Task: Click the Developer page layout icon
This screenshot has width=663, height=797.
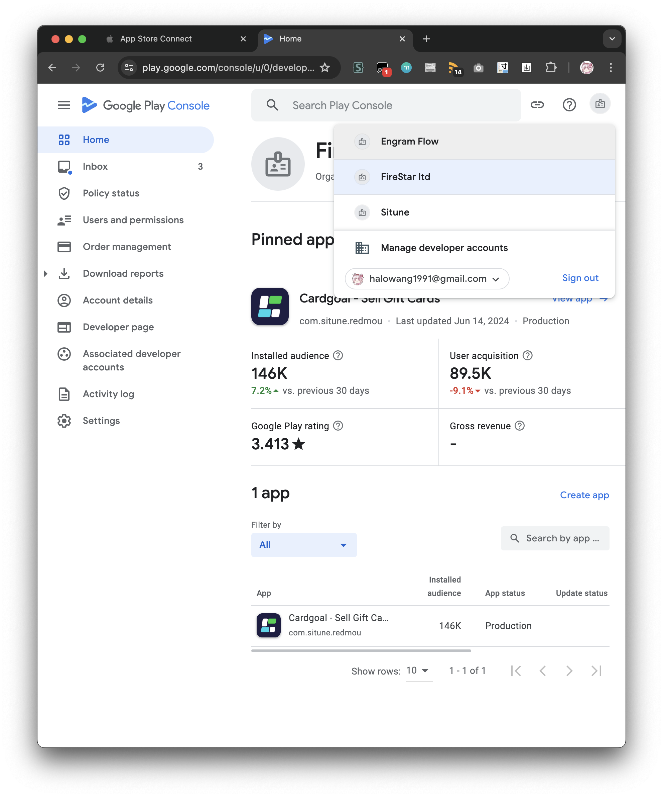Action: pos(64,327)
